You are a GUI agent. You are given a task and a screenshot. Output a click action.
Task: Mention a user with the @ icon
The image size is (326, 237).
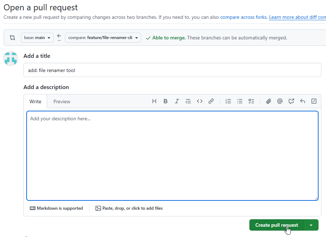pos(280,101)
